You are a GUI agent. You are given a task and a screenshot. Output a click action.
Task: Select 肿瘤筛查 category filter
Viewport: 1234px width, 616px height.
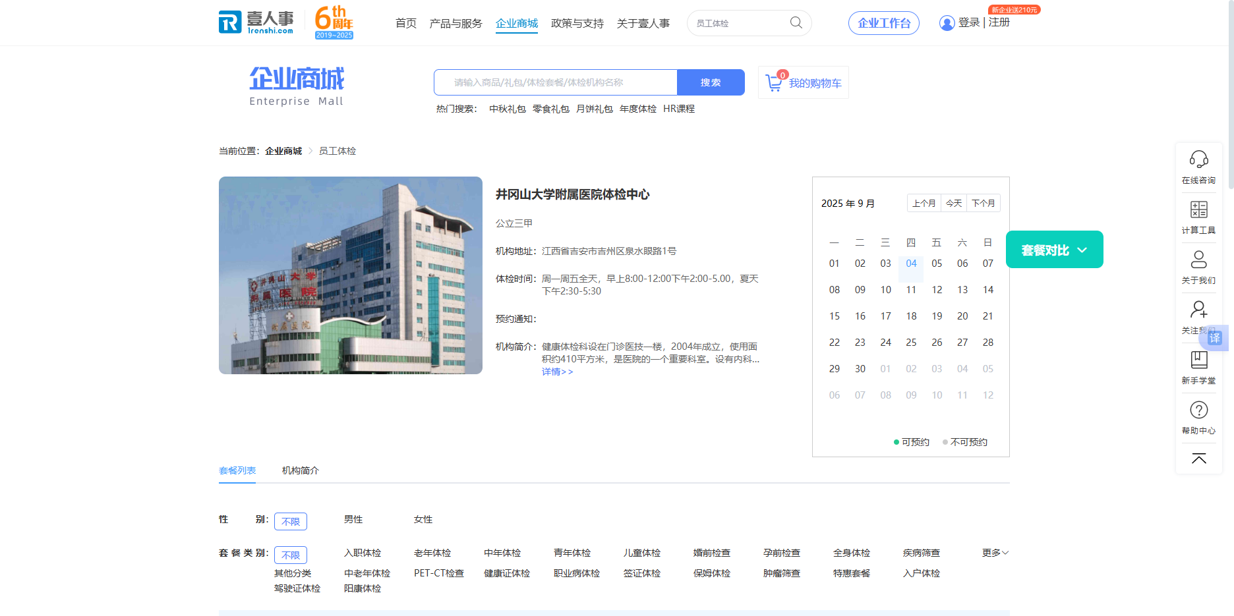coord(782,573)
